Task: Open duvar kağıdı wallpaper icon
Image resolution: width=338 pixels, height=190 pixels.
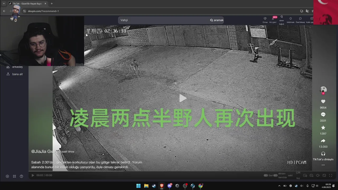Action: point(281,17)
